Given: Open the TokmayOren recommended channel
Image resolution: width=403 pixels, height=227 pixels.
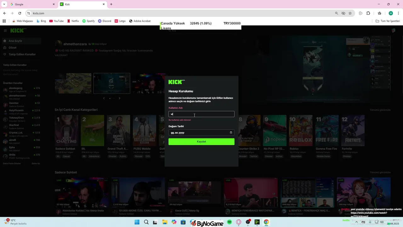Looking at the screenshot, I should coord(21,119).
